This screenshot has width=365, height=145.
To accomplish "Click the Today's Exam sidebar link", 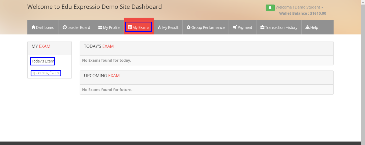I will [x=43, y=61].
